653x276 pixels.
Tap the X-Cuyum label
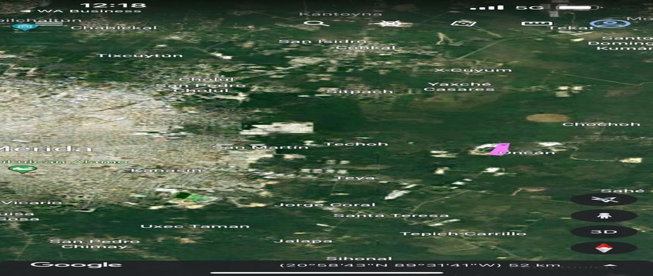pos(473,70)
